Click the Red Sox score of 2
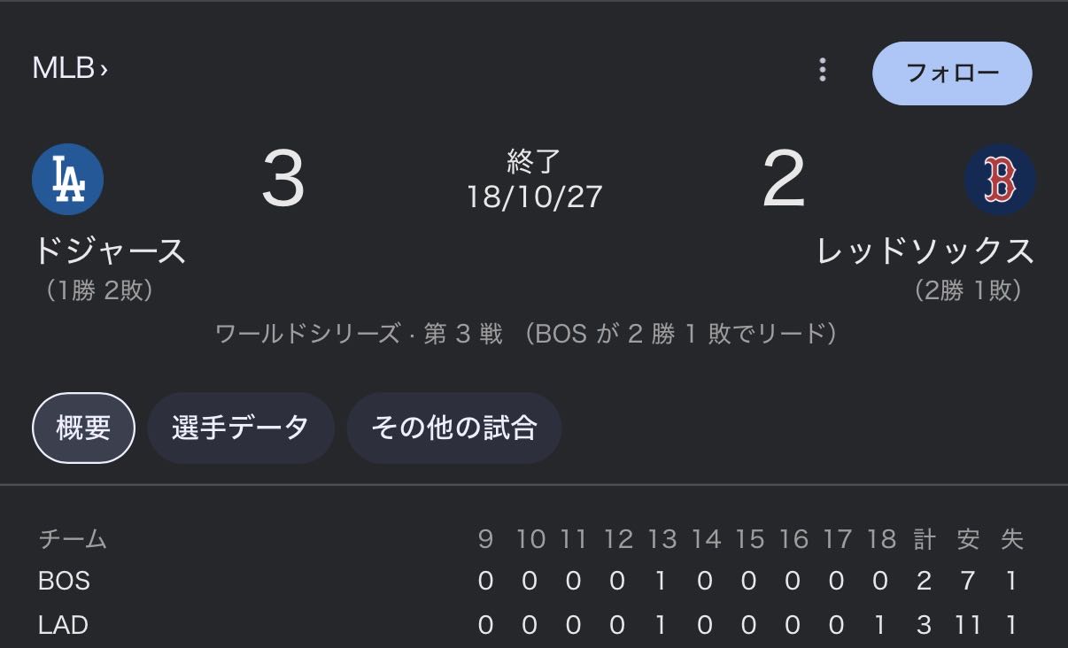The height and width of the screenshot is (648, 1068). click(x=784, y=180)
